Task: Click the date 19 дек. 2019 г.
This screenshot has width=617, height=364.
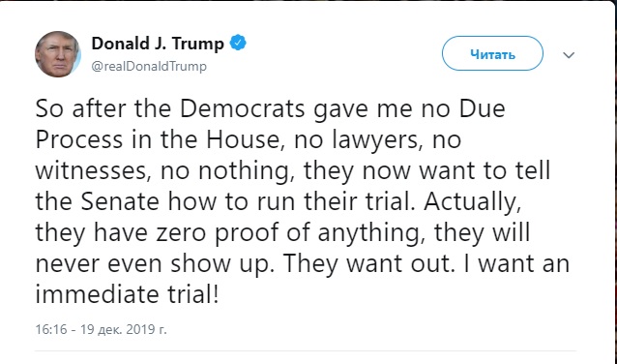Action: tap(124, 329)
